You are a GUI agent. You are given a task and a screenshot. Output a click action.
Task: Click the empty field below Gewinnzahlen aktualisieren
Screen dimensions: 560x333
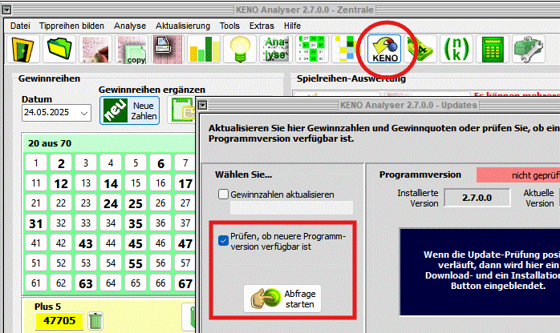[291, 207]
